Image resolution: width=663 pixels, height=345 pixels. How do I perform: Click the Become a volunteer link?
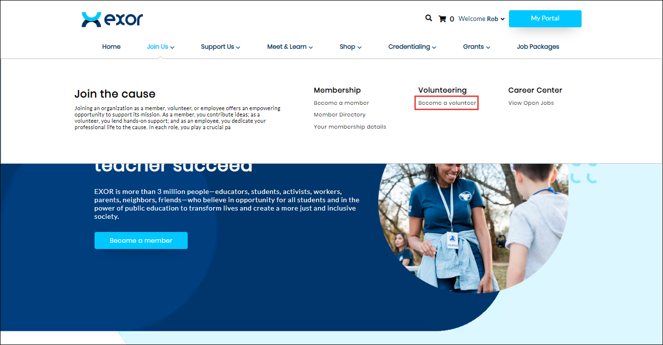tap(447, 103)
